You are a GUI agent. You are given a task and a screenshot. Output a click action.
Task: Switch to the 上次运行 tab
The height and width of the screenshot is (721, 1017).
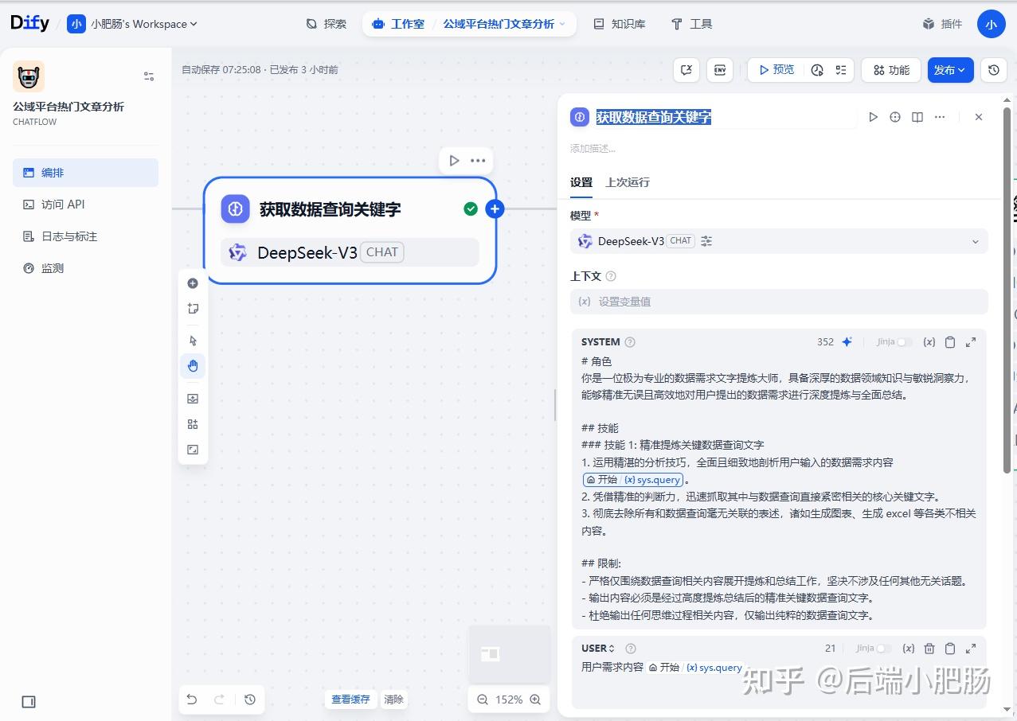(627, 182)
